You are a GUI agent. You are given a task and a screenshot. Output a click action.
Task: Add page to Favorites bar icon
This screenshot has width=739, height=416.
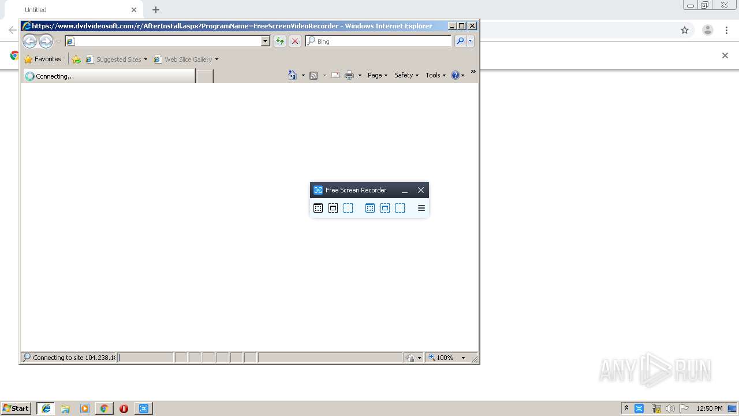pyautogui.click(x=76, y=59)
